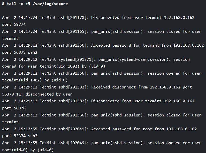
Task: Click the /var/log/secure file path
Action: pyautogui.click(x=50, y=4)
